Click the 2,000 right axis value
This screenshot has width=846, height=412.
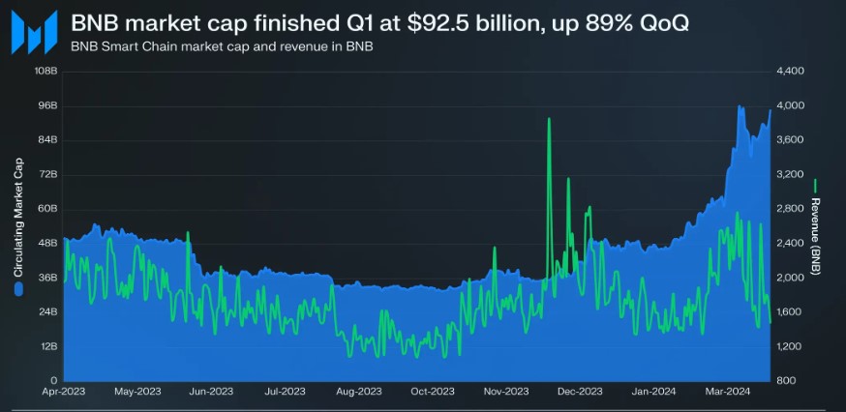pyautogui.click(x=790, y=278)
